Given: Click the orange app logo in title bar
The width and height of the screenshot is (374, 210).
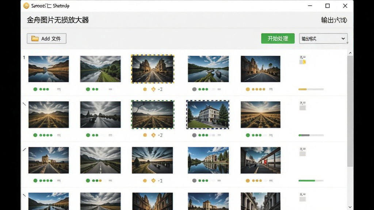Looking at the screenshot, I should pos(26,5).
